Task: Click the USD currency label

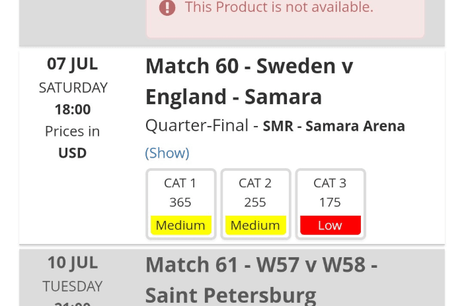Action: point(73,153)
